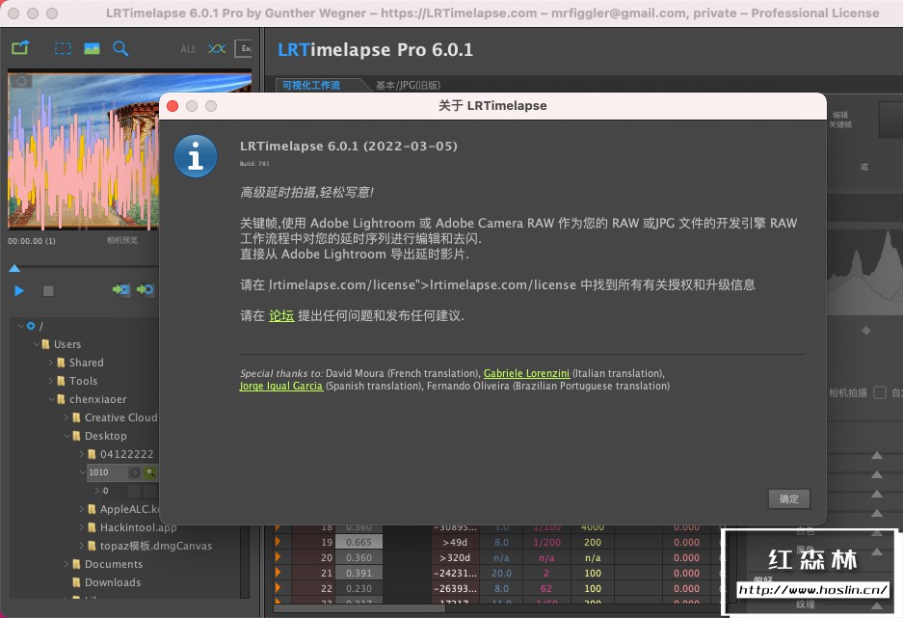Screen dimensions: 903x618
Task: Click the 纹理 slider handle triangle
Action: click(877, 605)
